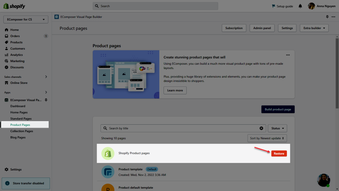This screenshot has width=339, height=191.
Task: Click the pin icon beside EComposer sidebar app
Action: pyautogui.click(x=46, y=100)
